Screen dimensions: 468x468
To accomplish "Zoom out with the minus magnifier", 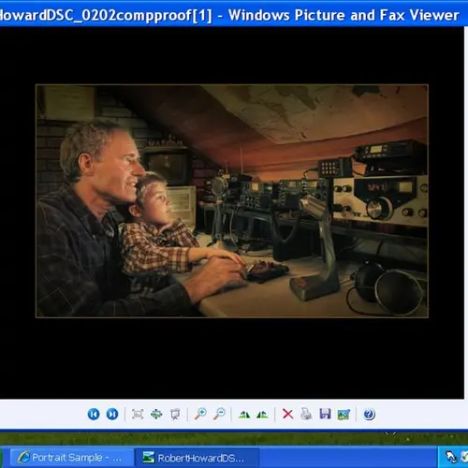I will pos(219,414).
